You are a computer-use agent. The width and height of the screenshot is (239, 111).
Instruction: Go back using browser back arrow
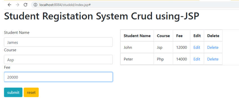tap(10, 5)
